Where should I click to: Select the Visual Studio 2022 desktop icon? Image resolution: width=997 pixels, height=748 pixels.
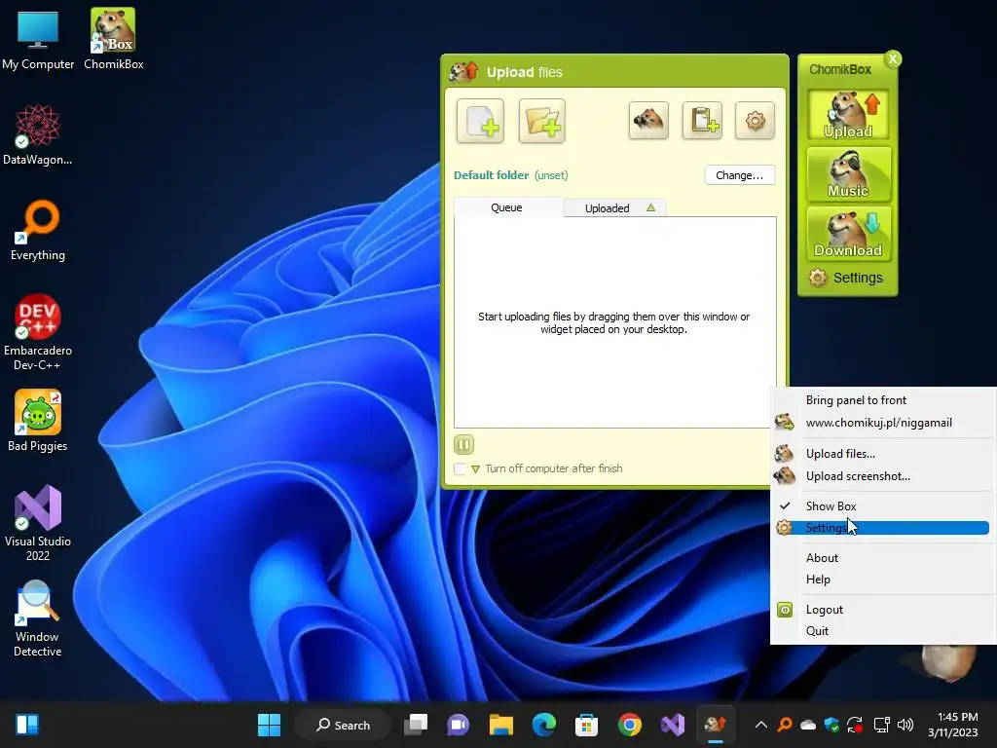38,523
